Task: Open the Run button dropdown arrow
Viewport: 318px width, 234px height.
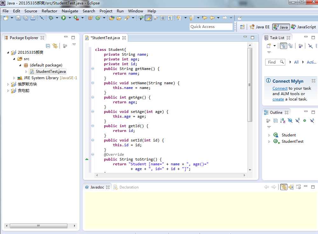Action: (x=70, y=18)
